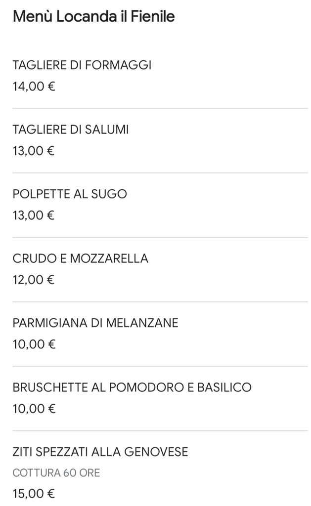Click the 15,00 € price
This screenshot has height=506, width=311.
coord(34,494)
